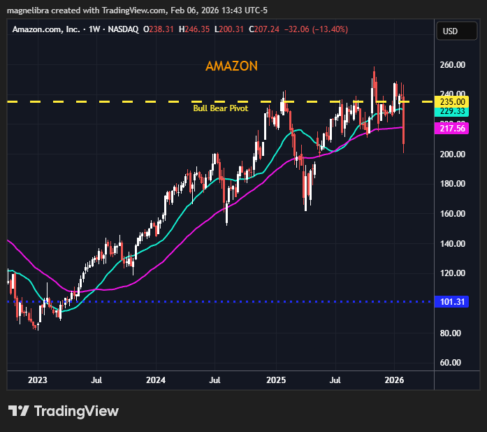Click the magenta 217.56 moving average label

point(452,129)
